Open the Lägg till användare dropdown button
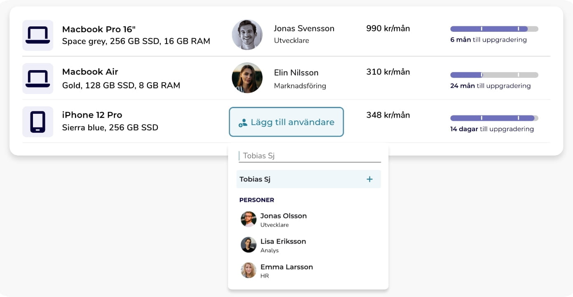 (286, 122)
